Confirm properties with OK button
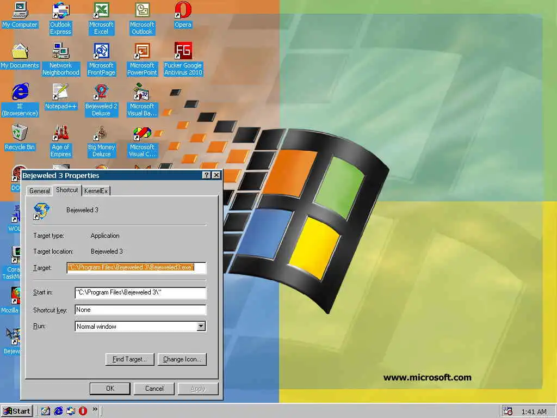Image resolution: width=557 pixels, height=418 pixels. click(110, 389)
